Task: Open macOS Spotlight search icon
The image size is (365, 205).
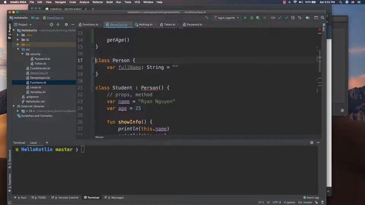Action: [340, 2]
